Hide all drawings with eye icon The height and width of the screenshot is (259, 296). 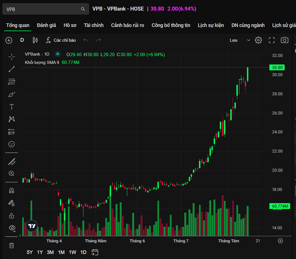pyautogui.click(x=12, y=228)
